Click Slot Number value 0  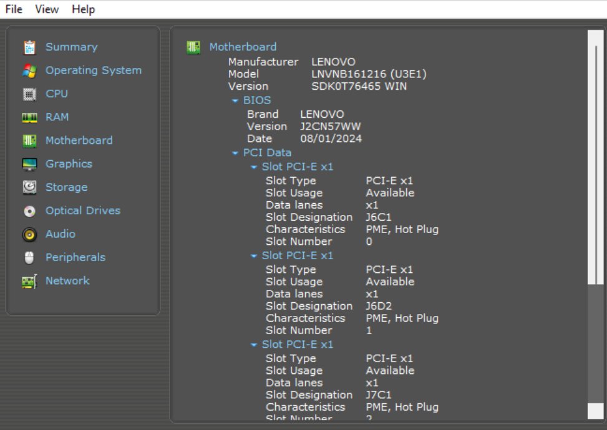(369, 242)
